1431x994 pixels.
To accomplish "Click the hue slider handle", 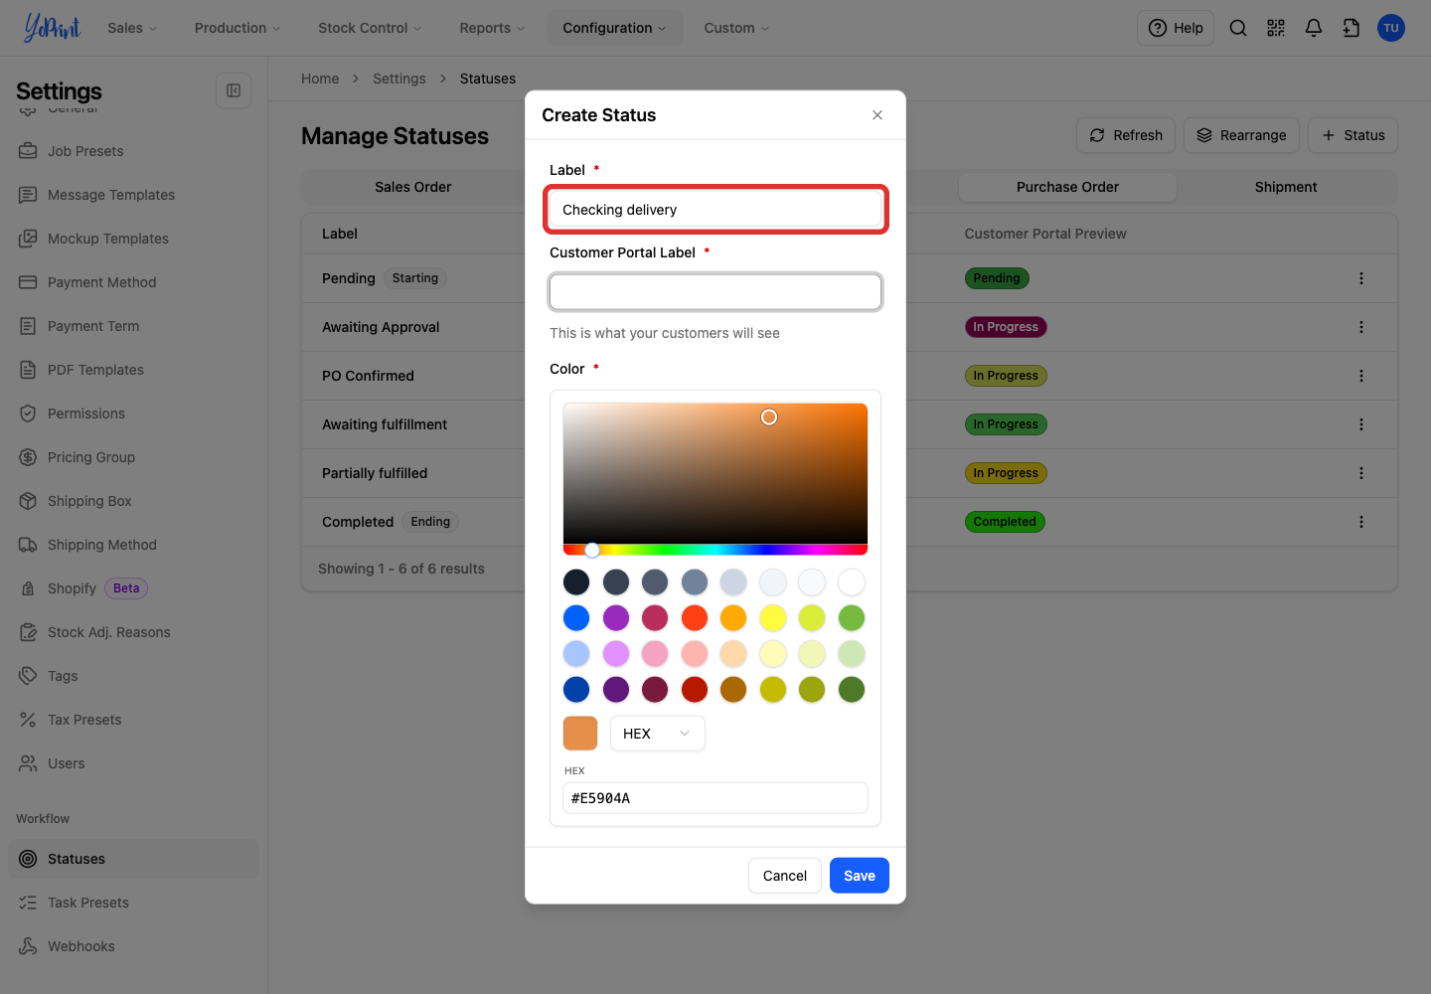I will pyautogui.click(x=592, y=550).
